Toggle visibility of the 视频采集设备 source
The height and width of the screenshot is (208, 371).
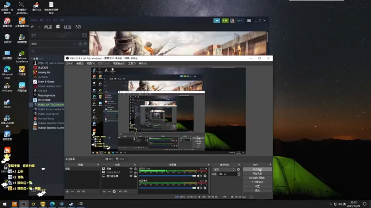coord(131,172)
